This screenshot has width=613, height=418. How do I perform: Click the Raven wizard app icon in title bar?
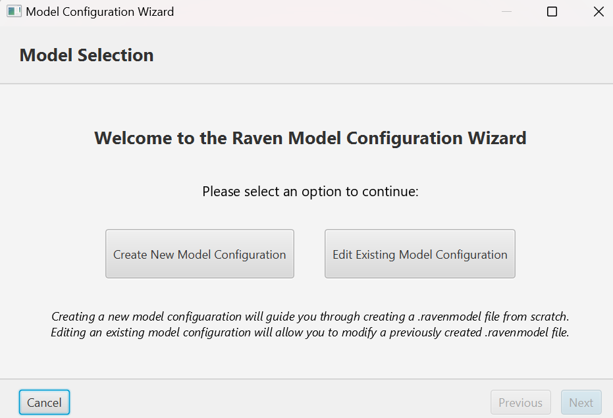14,11
